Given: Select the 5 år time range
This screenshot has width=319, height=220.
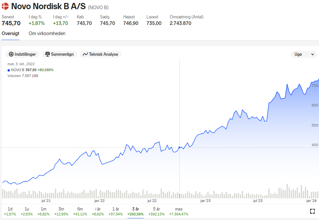Looking at the screenshot, I should point(156,211).
